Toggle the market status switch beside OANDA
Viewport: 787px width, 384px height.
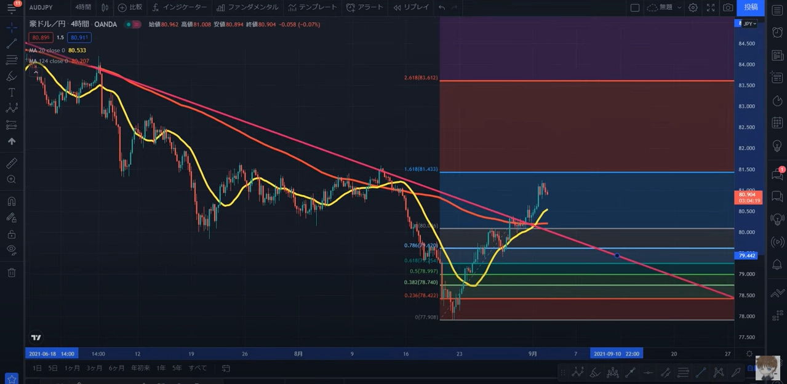coord(132,25)
